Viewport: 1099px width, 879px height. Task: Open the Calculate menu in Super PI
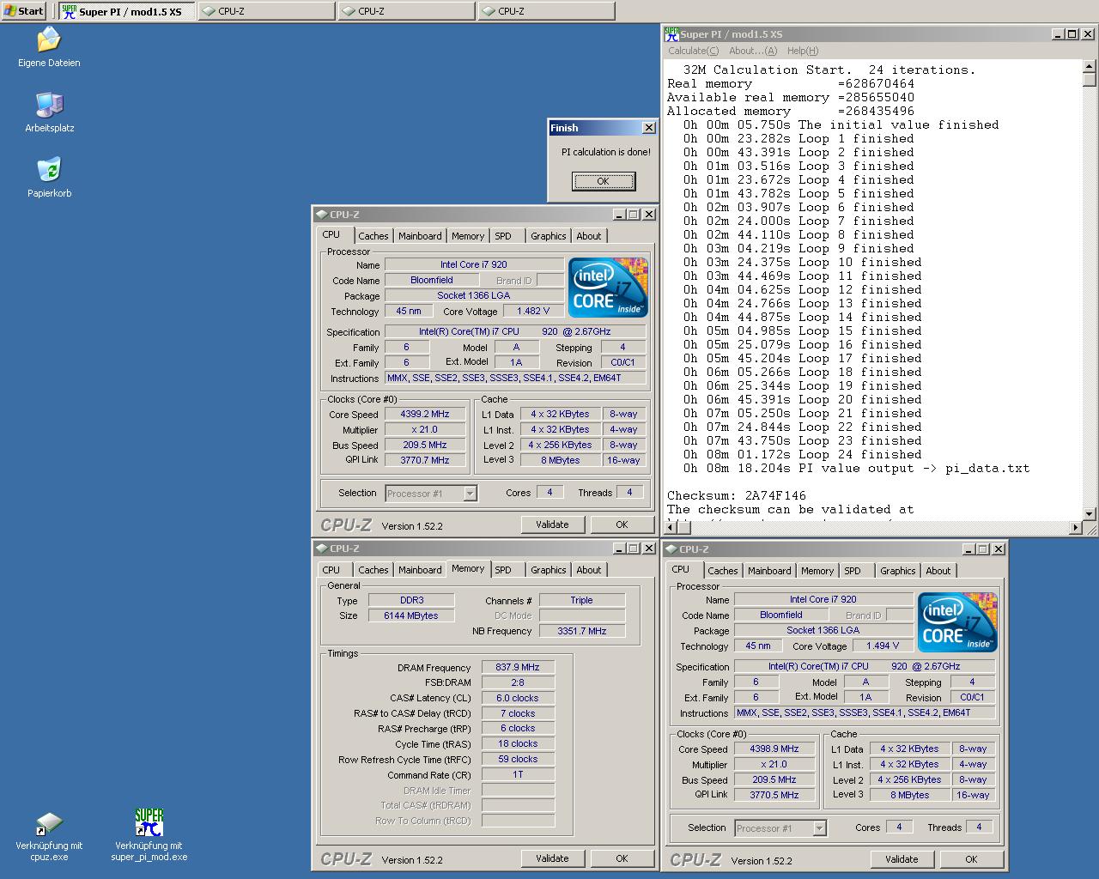(x=694, y=51)
